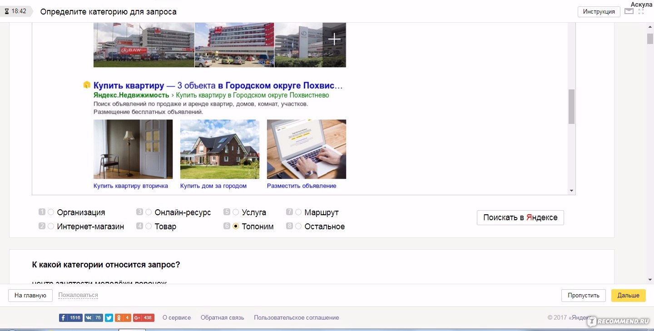Viewport: 654px width, 331px height.
Task: Click the brick house thumbnail
Action: coord(220,149)
